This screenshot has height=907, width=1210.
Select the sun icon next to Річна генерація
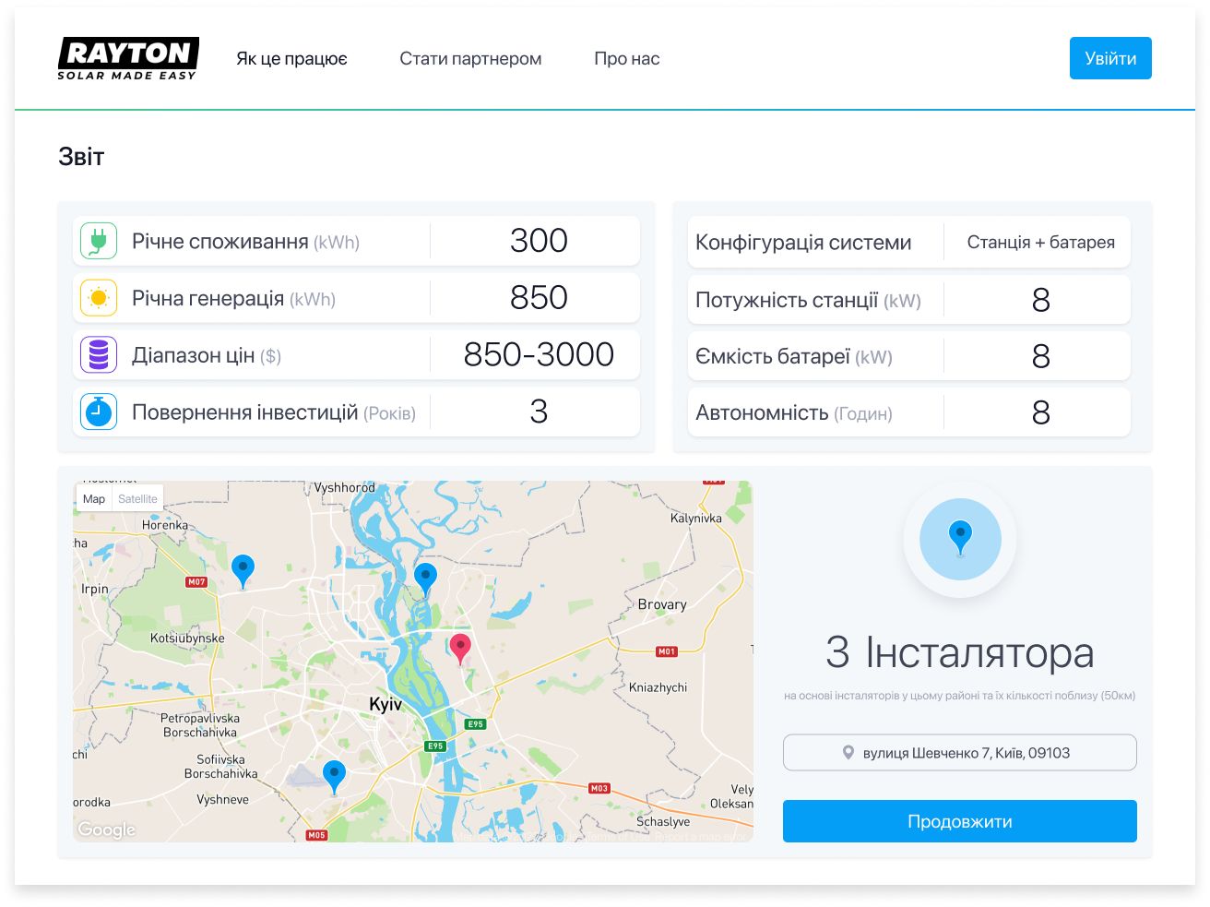(98, 297)
